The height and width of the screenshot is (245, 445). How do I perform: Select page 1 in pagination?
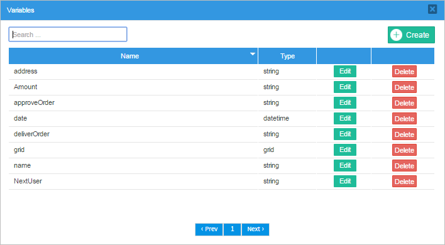(232, 229)
